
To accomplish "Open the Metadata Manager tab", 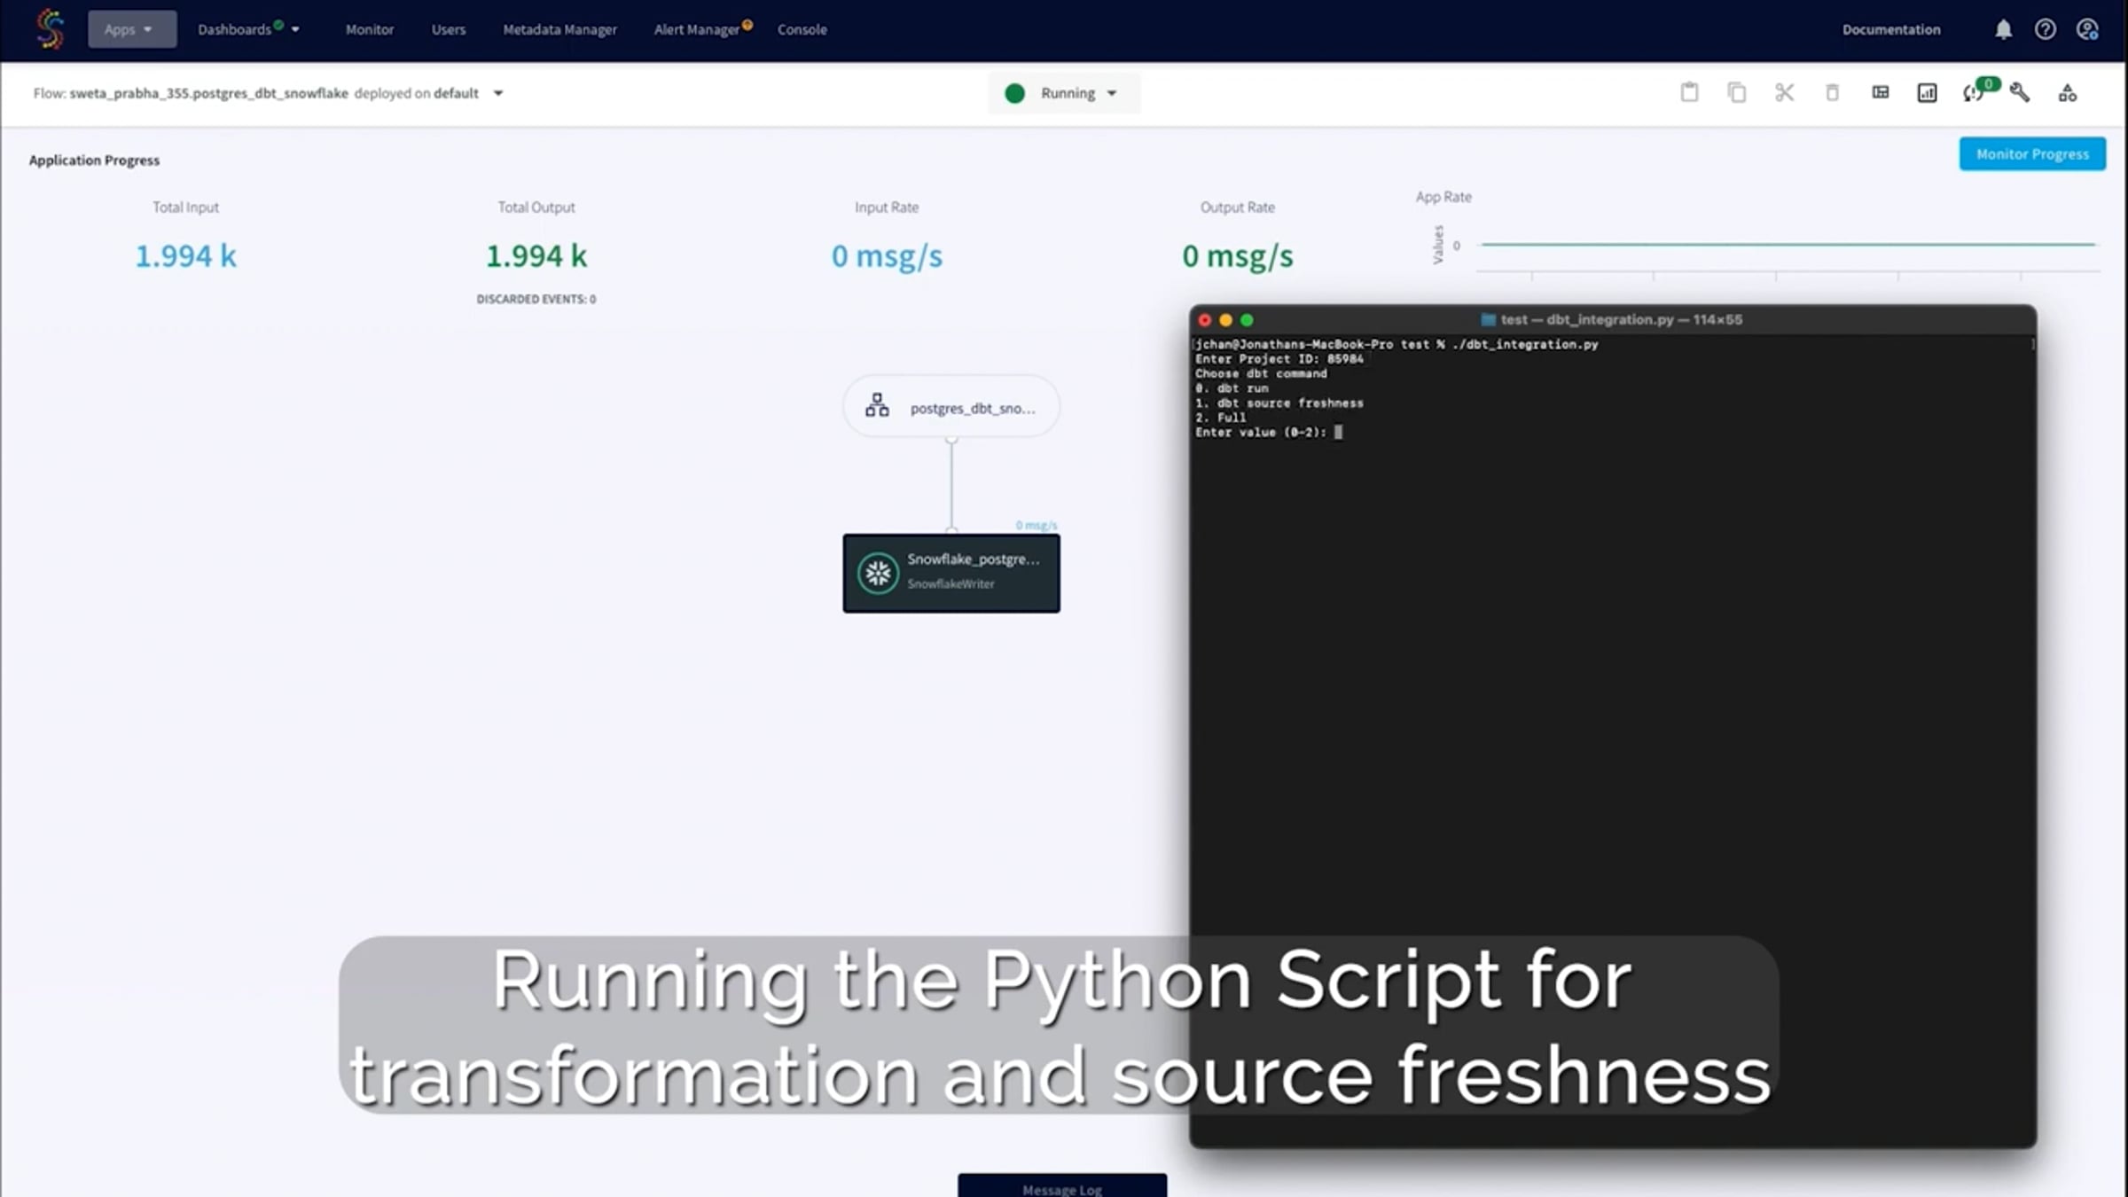I will click(559, 29).
